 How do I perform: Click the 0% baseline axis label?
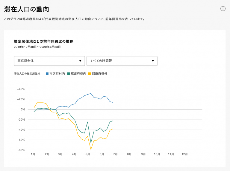(22, 109)
